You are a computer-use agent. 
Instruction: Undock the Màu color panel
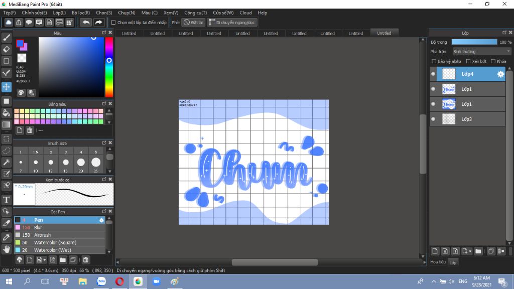point(104,33)
